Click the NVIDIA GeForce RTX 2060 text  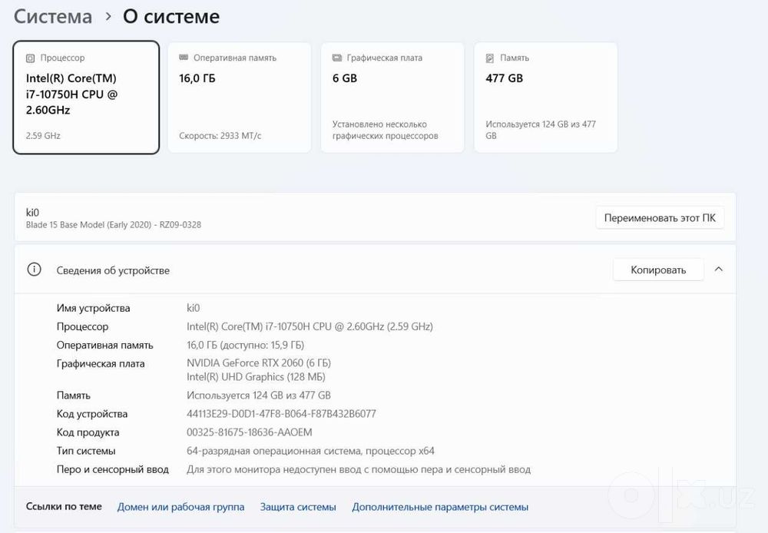click(x=259, y=363)
